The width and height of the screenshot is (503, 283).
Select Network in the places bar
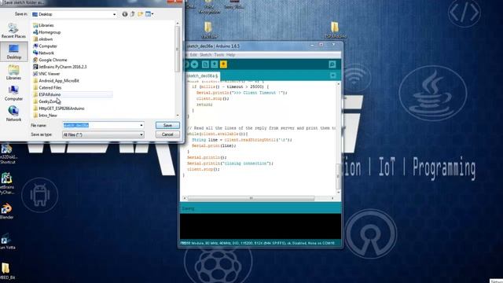[x=13, y=113]
